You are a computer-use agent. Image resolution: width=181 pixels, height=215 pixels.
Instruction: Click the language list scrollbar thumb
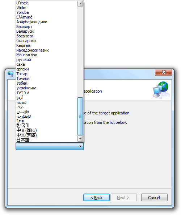[x=80, y=117]
